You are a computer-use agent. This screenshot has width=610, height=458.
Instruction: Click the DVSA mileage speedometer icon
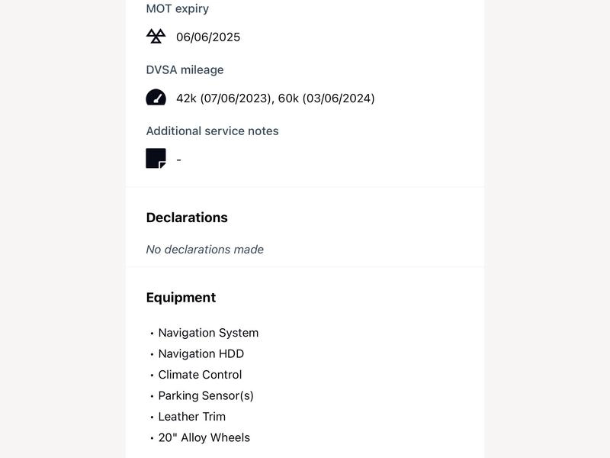156,98
